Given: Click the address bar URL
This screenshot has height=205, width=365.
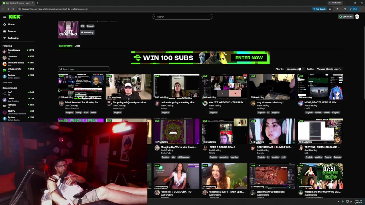Looking at the screenshot, I should pos(55,9).
